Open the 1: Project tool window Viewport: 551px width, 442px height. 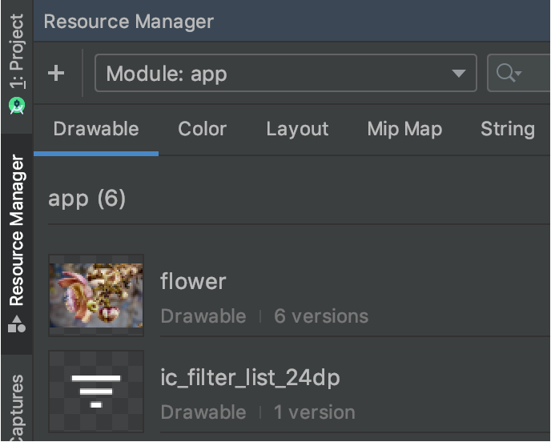pos(17,53)
